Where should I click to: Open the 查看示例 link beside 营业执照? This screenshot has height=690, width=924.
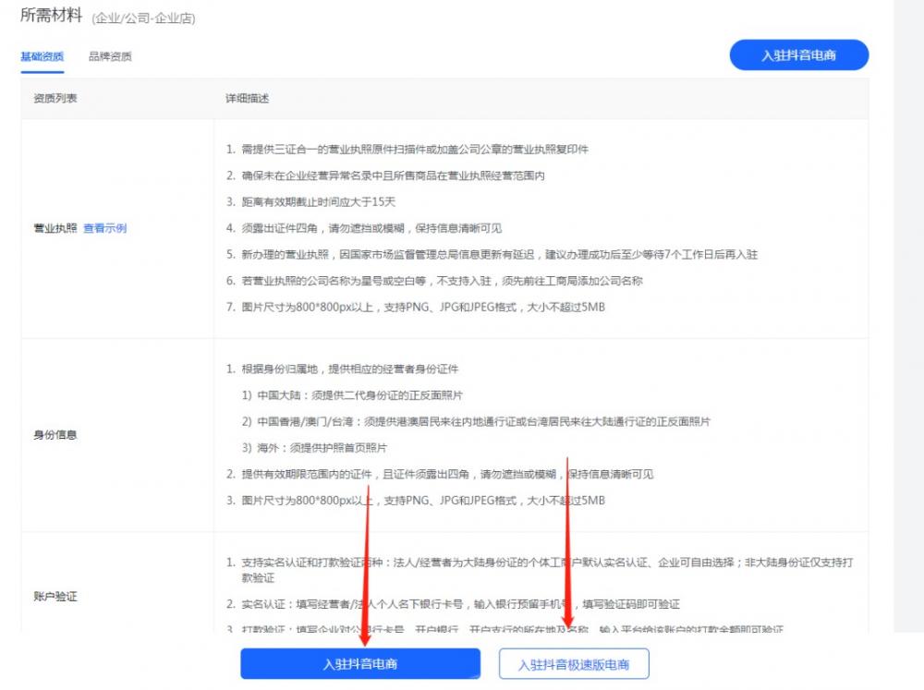(x=105, y=228)
